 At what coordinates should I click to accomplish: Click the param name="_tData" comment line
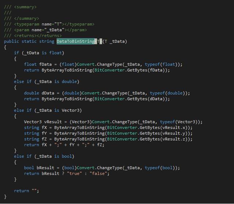click(x=45, y=30)
